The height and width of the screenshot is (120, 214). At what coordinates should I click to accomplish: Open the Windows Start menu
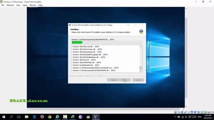click(4, 117)
